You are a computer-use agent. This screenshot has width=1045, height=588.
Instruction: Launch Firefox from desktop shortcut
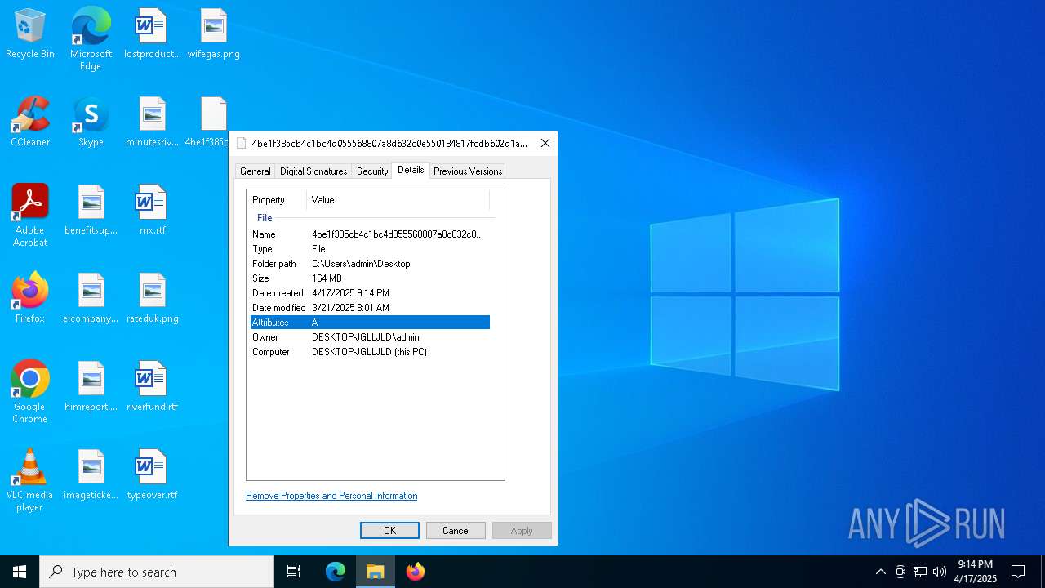30,298
